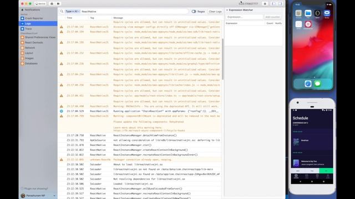The height and width of the screenshot is (199, 355).
Task: Tap the Android back navigation button
Action: click(x=301, y=181)
